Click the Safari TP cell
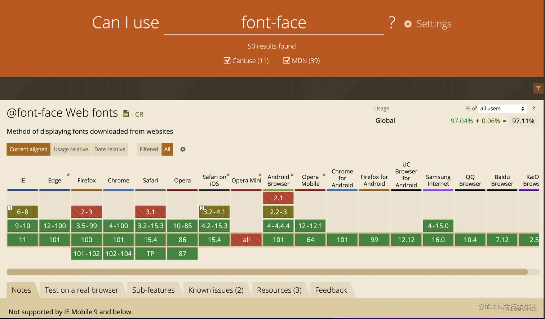 tap(150, 254)
